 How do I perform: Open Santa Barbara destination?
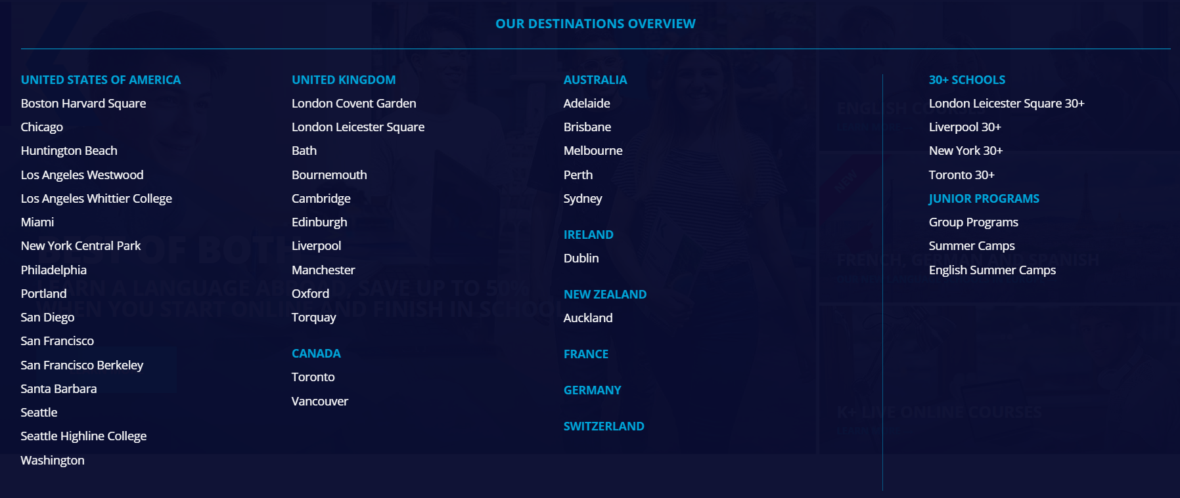tap(58, 388)
